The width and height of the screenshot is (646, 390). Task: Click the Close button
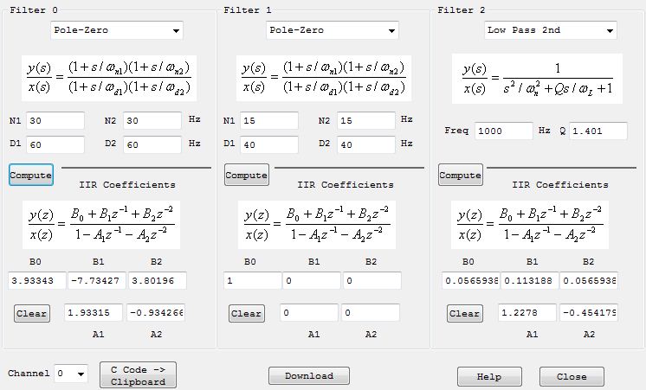point(572,376)
